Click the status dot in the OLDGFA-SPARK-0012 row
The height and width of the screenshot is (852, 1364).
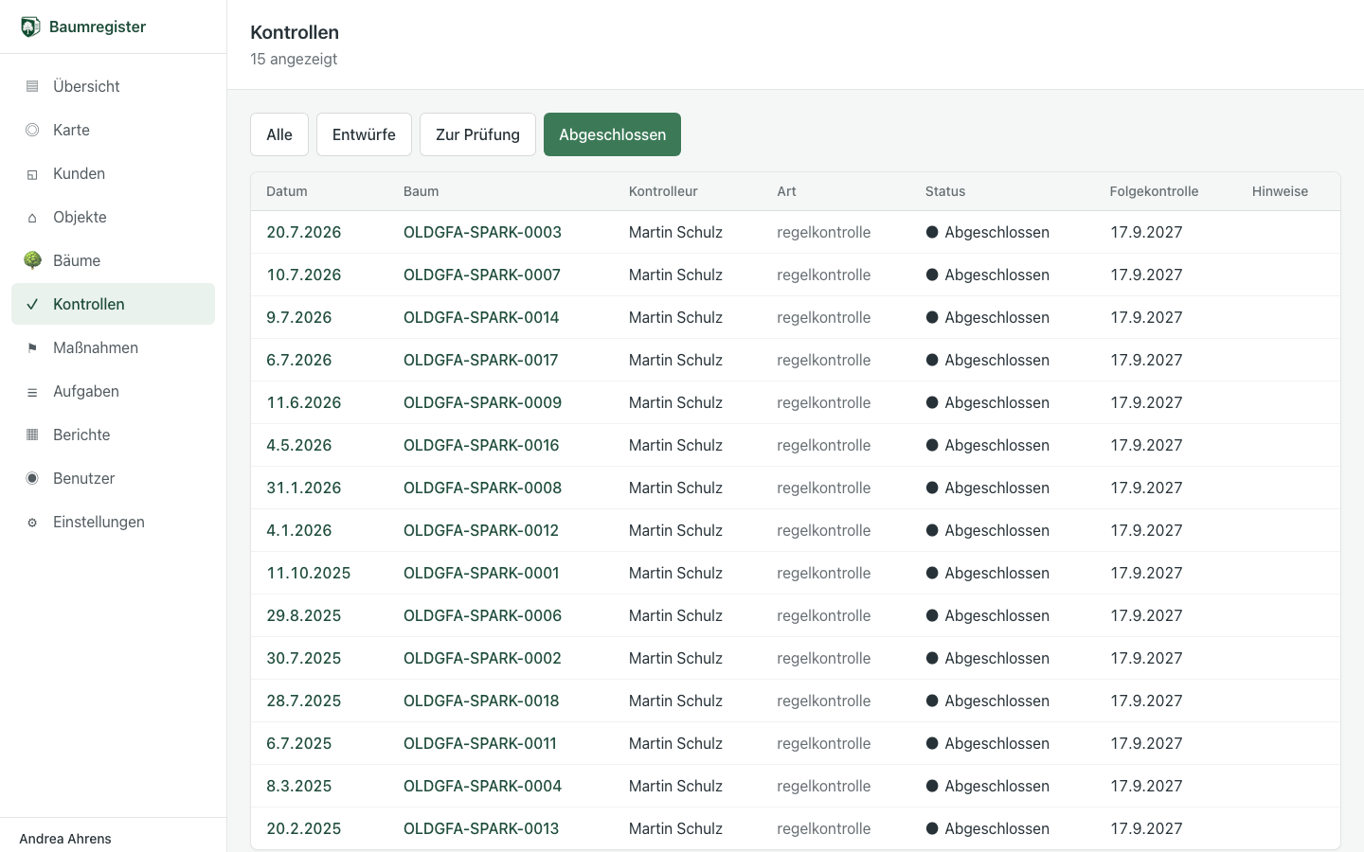932,530
